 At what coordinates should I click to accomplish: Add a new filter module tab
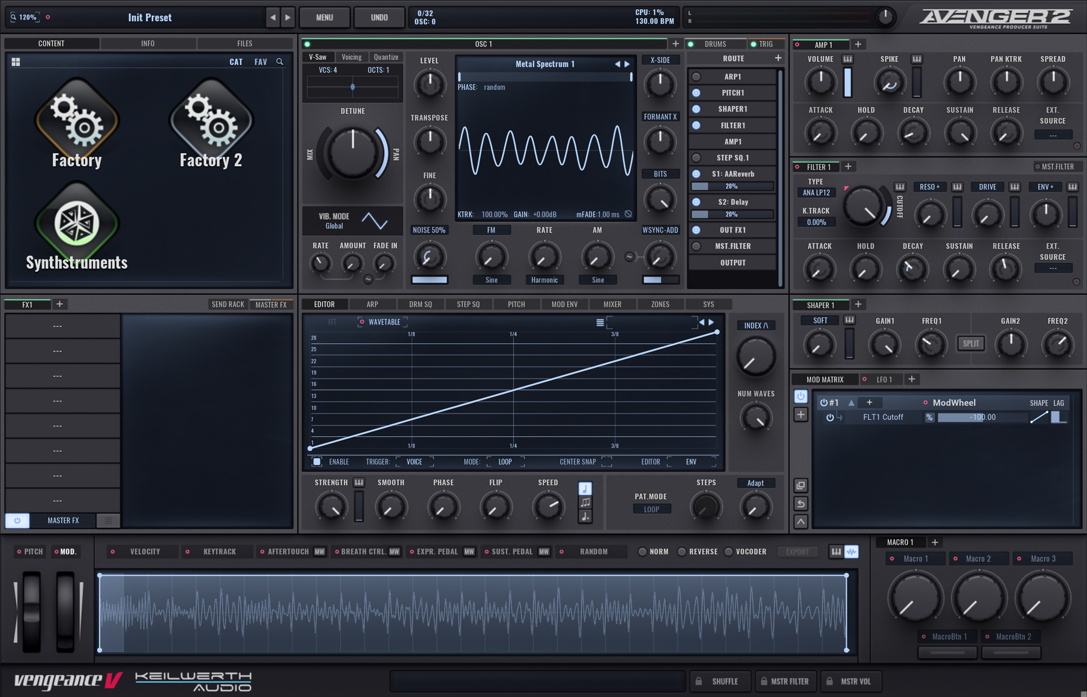(848, 166)
